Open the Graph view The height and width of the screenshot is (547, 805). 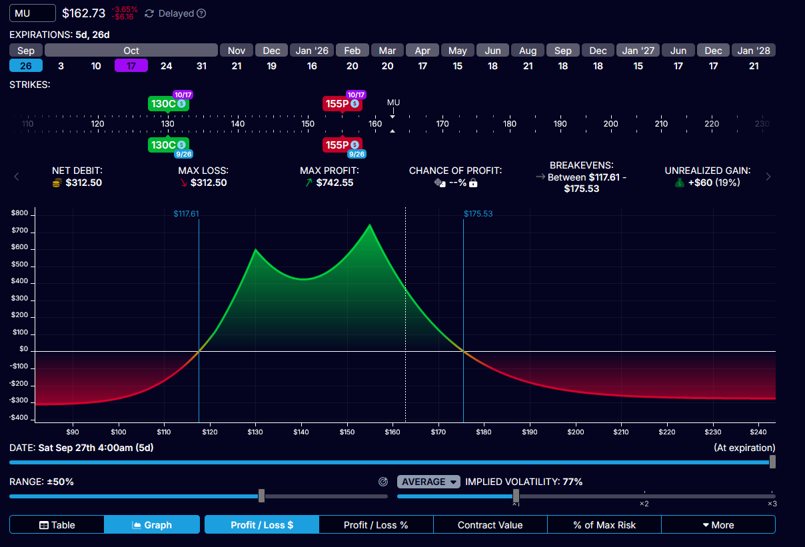click(x=152, y=524)
